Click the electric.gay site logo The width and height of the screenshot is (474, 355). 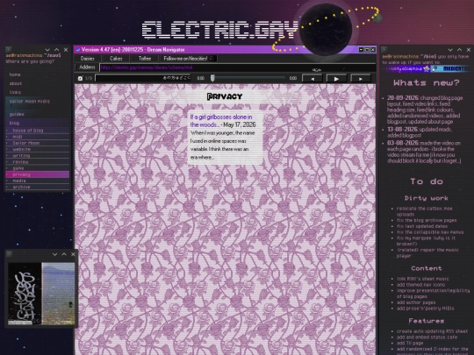point(220,30)
